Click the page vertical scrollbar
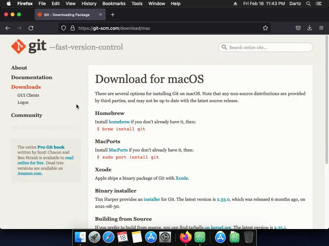This screenshot has width=329, height=246. click(x=326, y=99)
